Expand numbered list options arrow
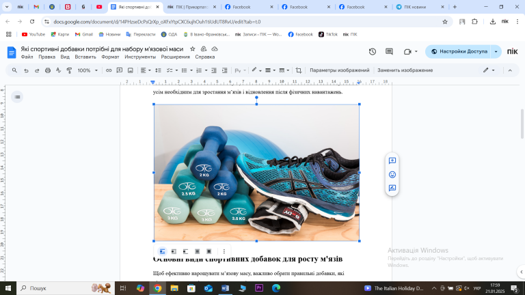Image resolution: width=525 pixels, height=295 pixels. coord(206,70)
